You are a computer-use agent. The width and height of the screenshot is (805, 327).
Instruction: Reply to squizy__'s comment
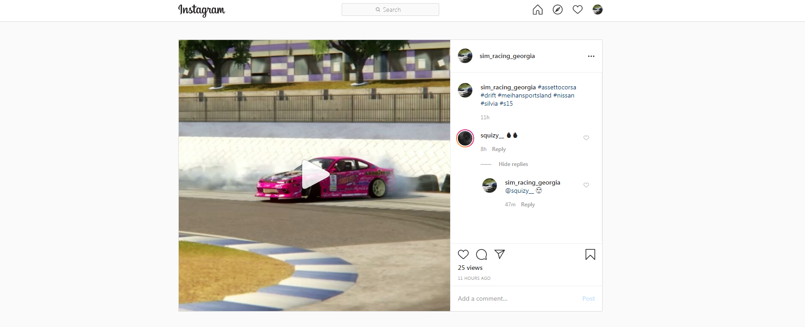(499, 149)
